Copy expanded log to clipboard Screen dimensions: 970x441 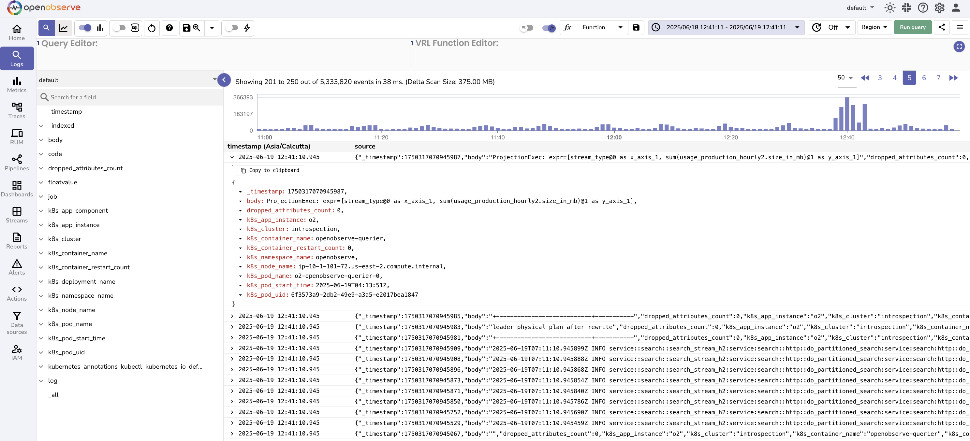pos(270,170)
